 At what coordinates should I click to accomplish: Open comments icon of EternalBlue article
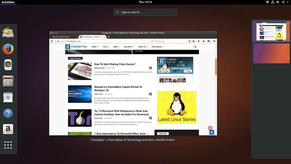coord(150,94)
